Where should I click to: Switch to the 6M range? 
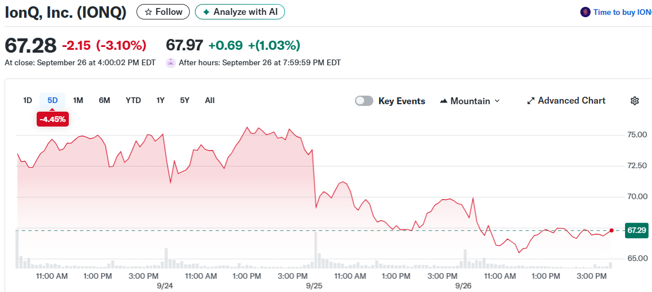point(104,100)
